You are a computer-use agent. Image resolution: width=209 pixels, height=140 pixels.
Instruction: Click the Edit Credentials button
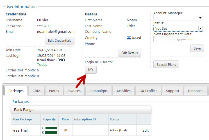60,41
